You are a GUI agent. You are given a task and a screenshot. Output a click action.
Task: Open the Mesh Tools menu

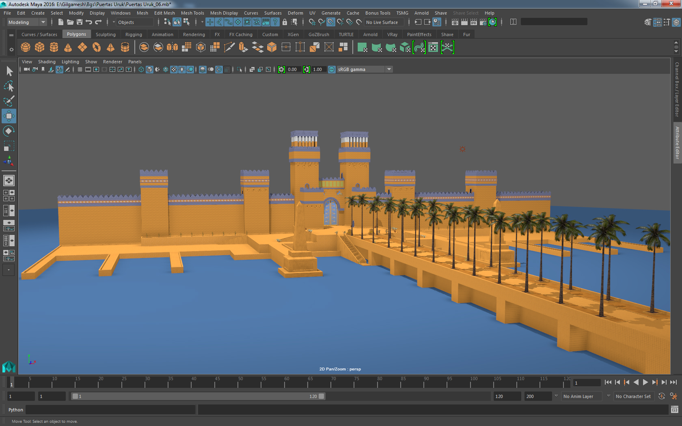(192, 13)
